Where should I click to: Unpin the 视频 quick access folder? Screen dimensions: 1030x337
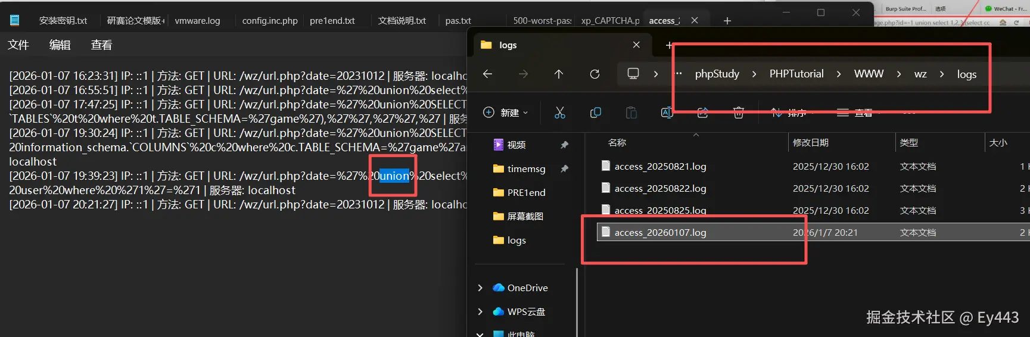tap(564, 145)
